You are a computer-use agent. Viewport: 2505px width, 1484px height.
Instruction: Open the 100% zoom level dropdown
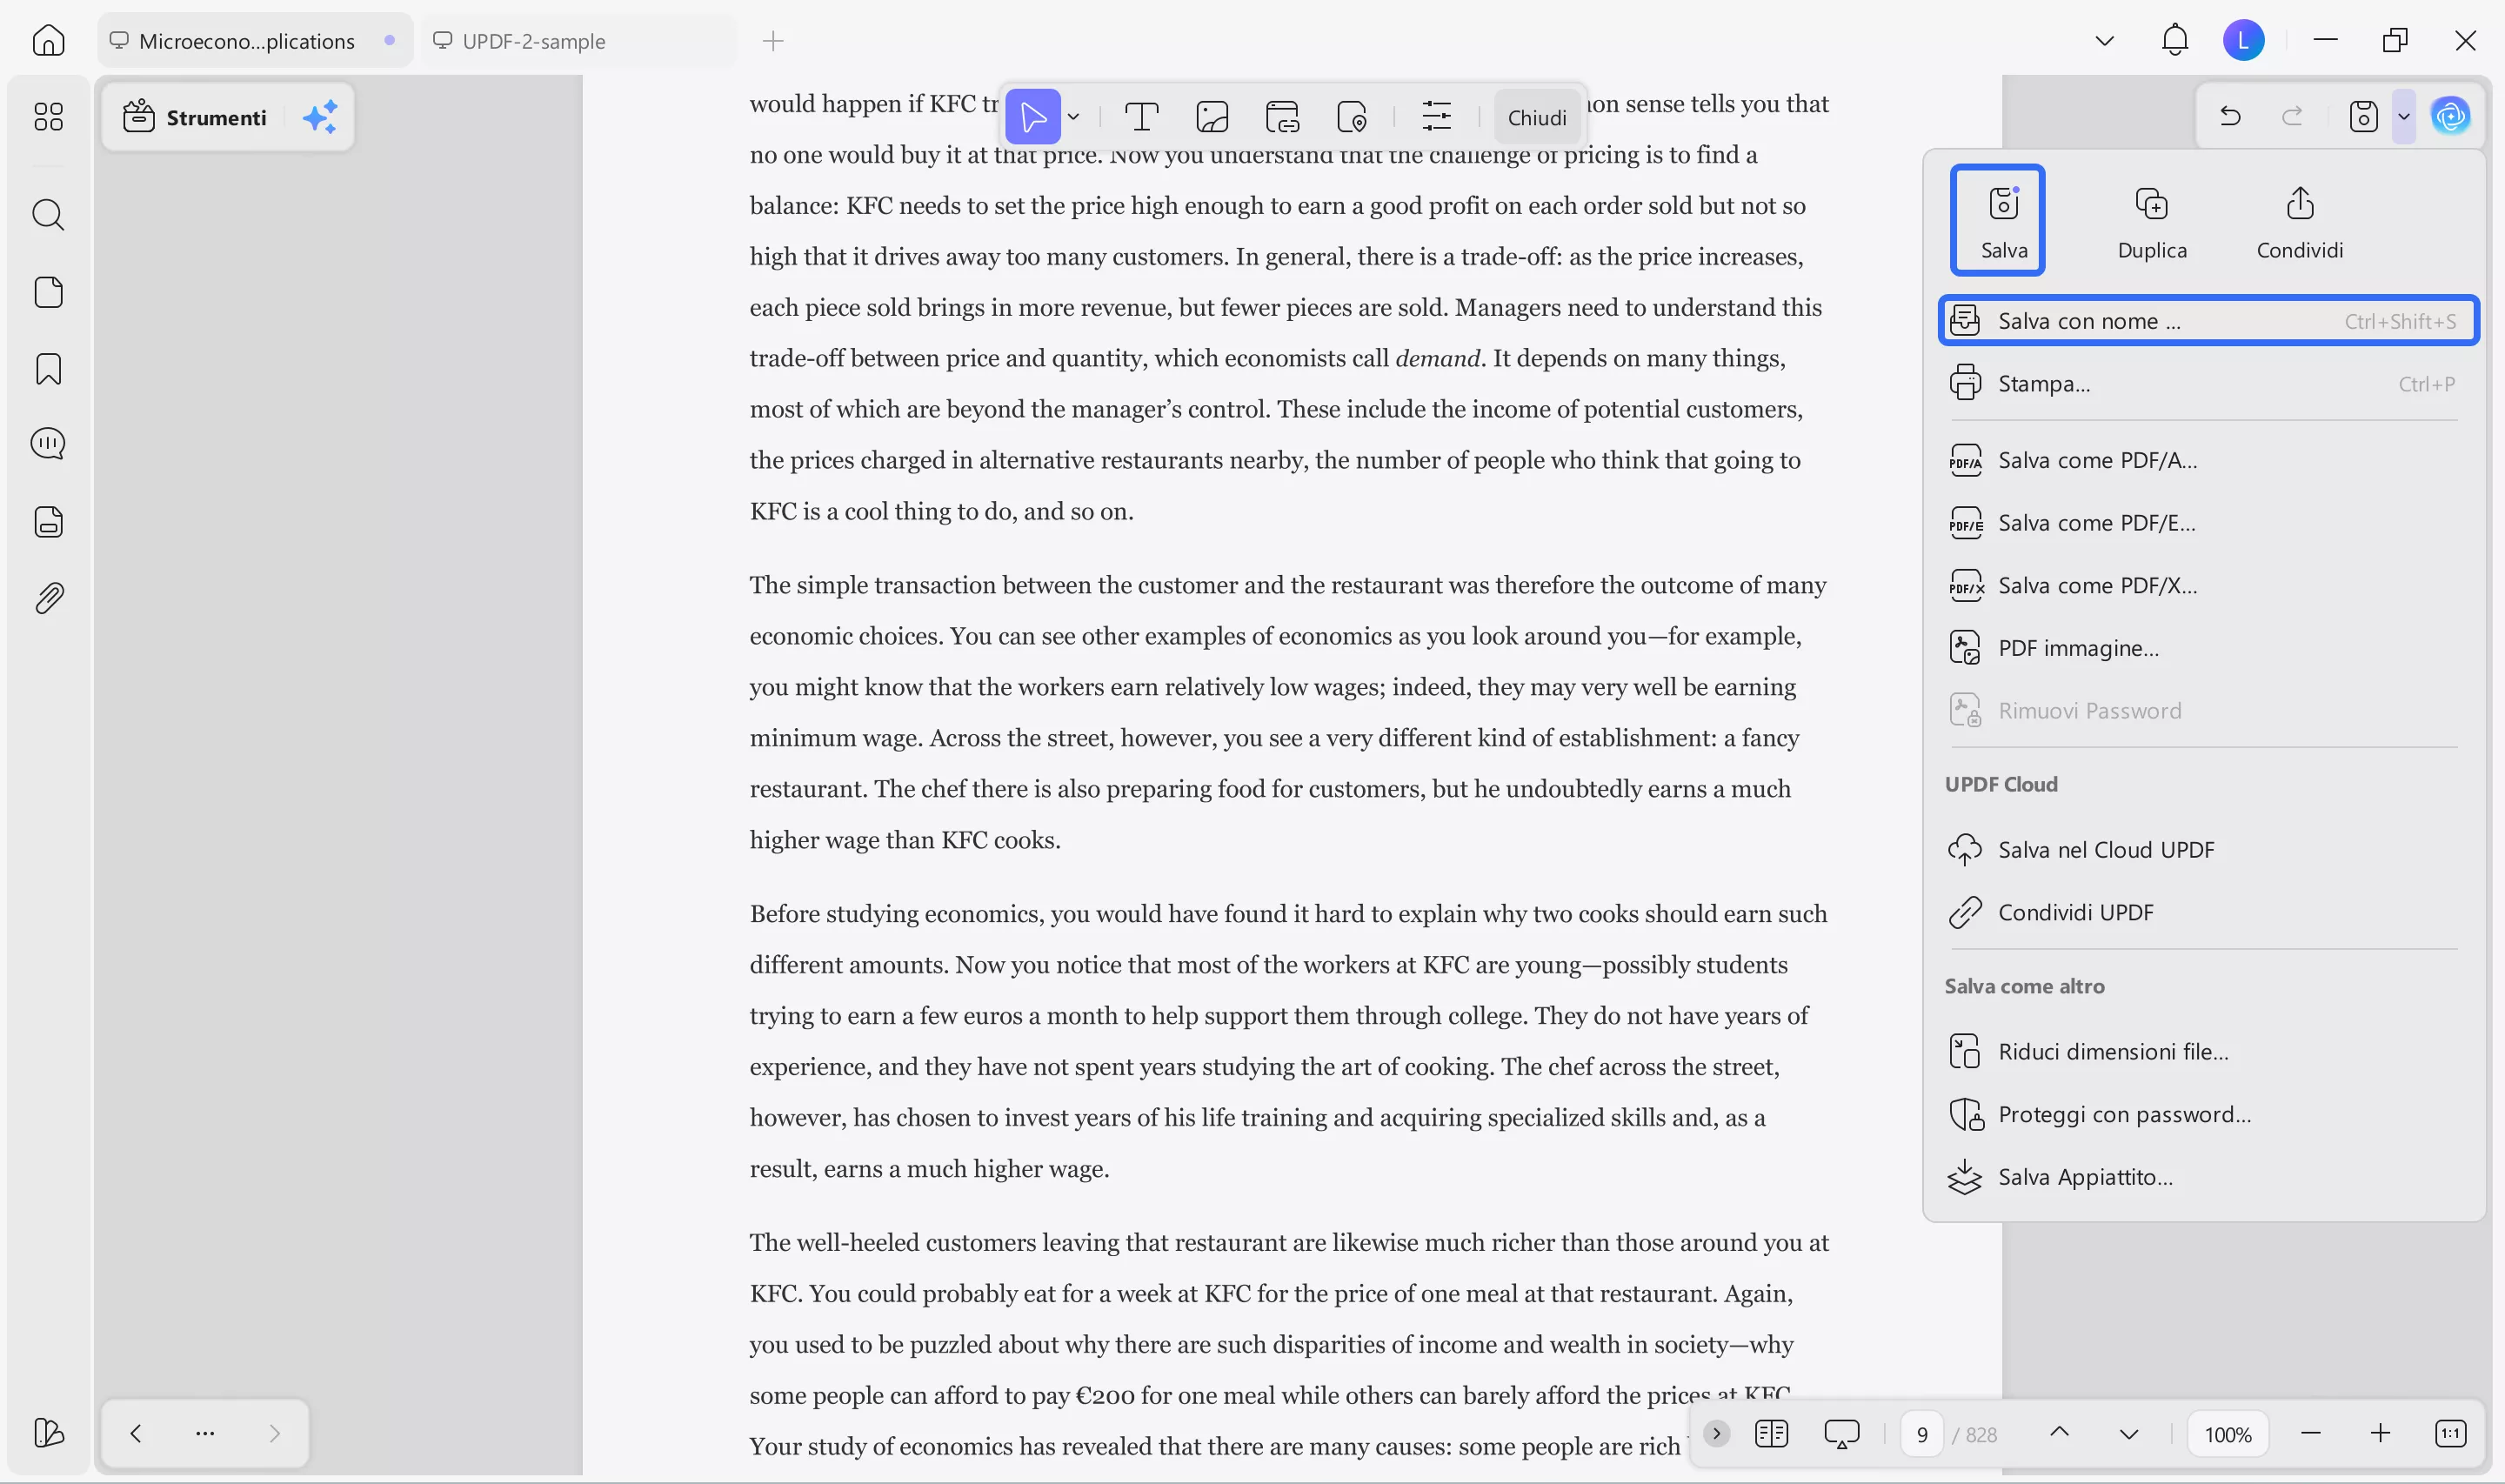click(x=2228, y=1434)
